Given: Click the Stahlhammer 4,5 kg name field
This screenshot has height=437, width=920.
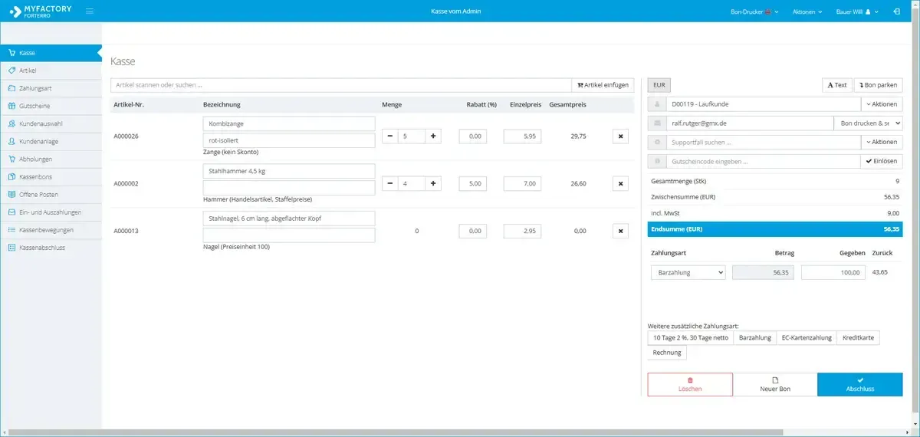Looking at the screenshot, I should coord(288,171).
